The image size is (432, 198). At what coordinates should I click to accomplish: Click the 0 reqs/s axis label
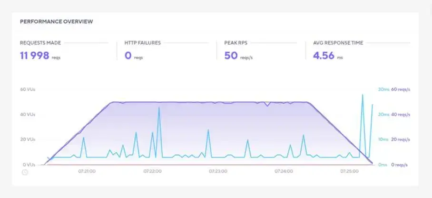[400, 165]
